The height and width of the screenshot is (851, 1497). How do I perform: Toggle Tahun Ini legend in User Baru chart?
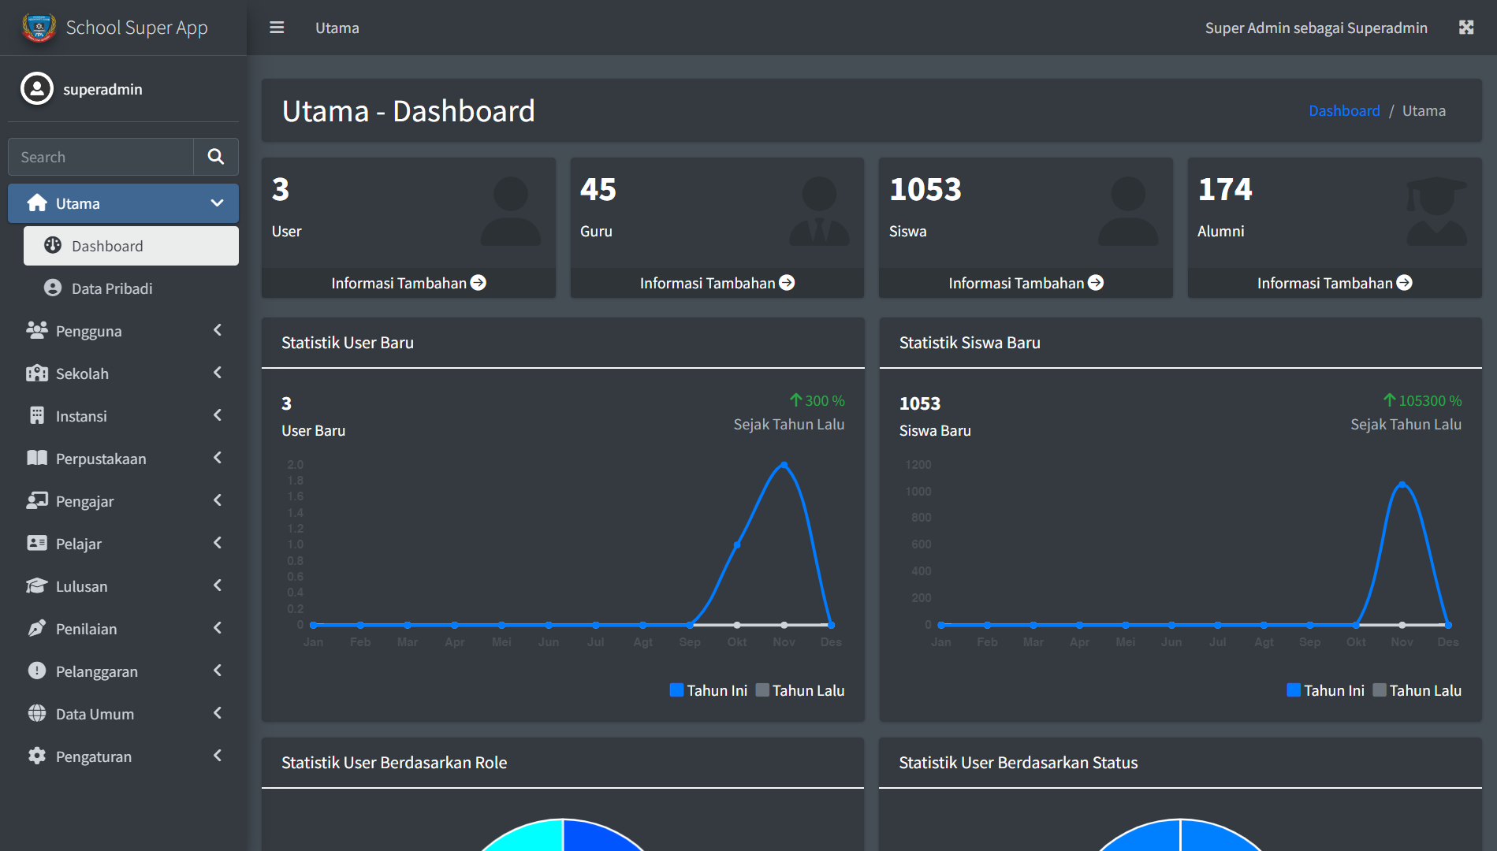tap(708, 690)
